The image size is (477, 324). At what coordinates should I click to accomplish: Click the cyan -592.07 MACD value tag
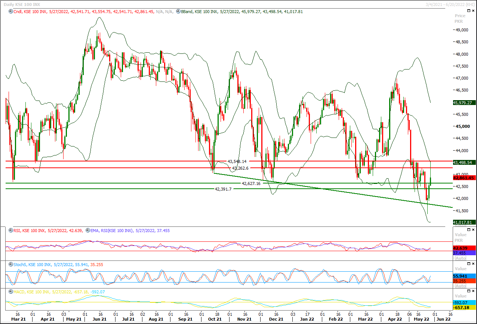[464, 303]
